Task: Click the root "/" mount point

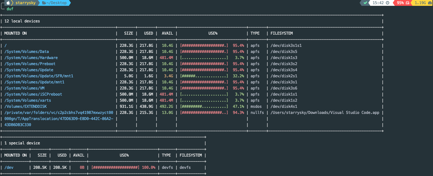Action: (6, 45)
